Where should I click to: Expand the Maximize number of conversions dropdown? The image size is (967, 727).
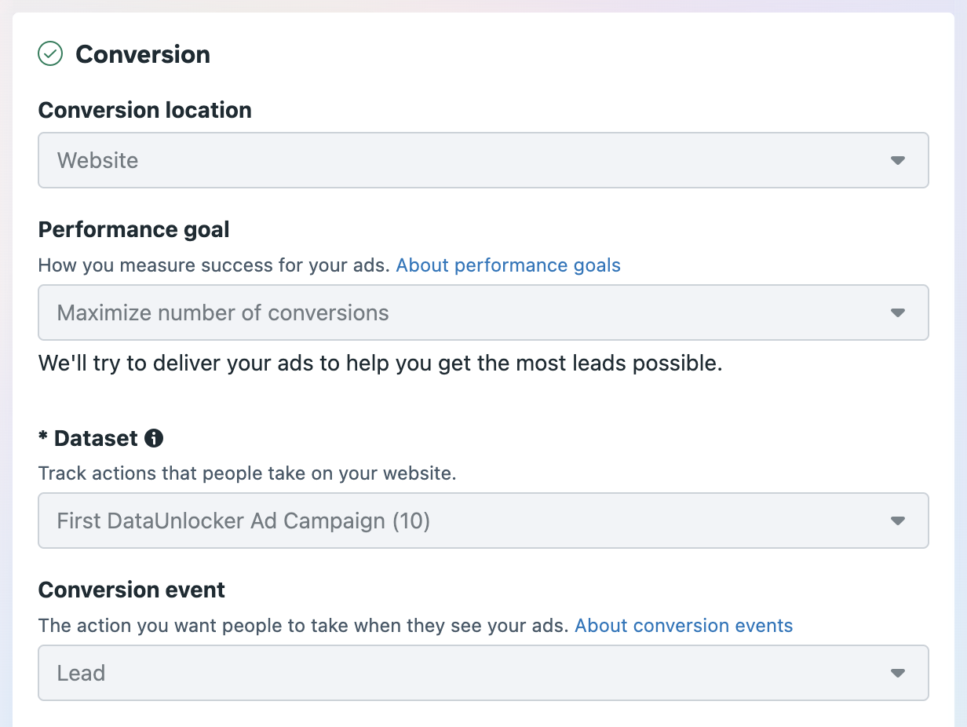tap(471, 312)
